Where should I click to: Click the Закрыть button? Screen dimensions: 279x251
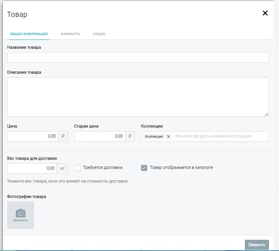tap(257, 245)
